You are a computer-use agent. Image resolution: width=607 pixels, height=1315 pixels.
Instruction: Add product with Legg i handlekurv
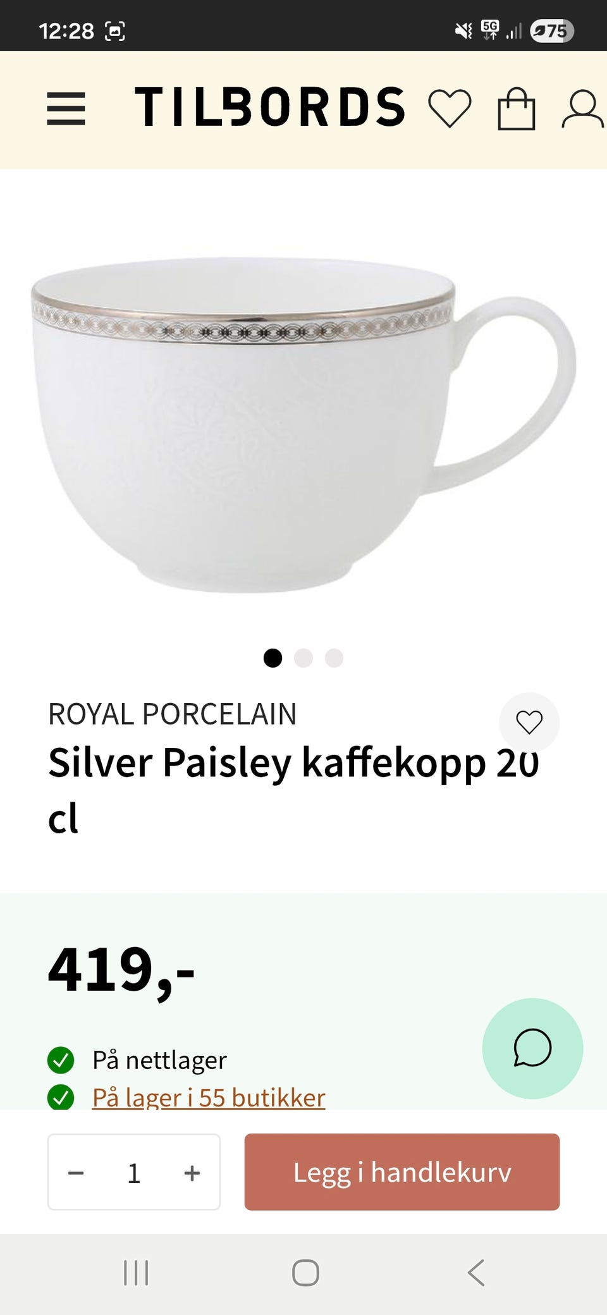(x=402, y=1172)
